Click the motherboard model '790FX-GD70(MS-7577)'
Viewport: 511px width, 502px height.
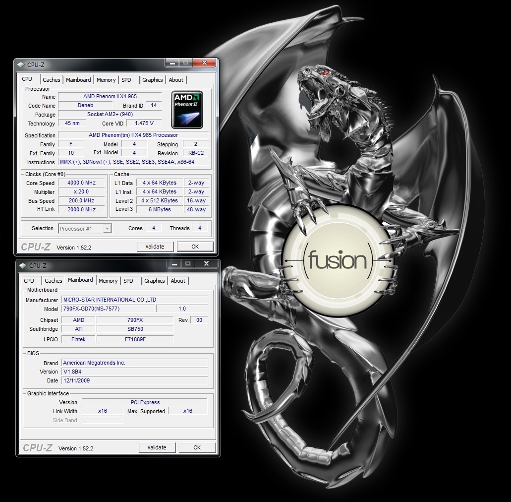pyautogui.click(x=108, y=309)
